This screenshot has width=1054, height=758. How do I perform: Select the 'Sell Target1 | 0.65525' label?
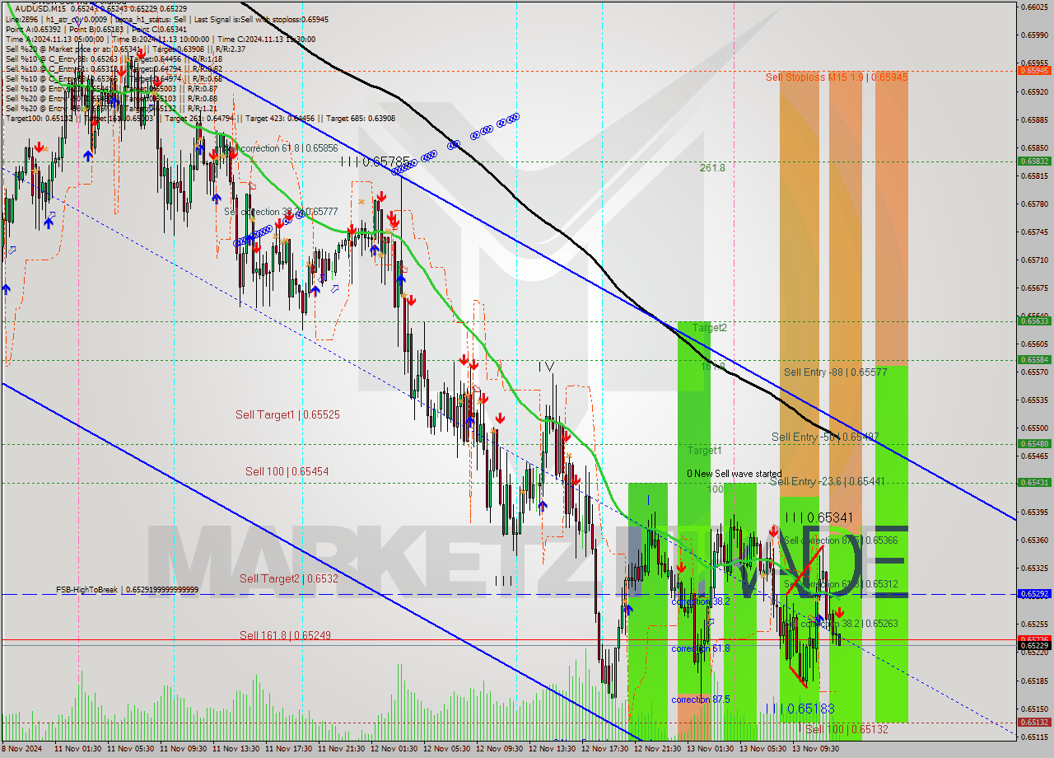pyautogui.click(x=287, y=414)
